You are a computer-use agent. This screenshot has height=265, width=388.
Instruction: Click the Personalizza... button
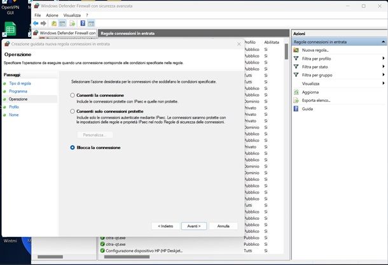tap(95, 135)
